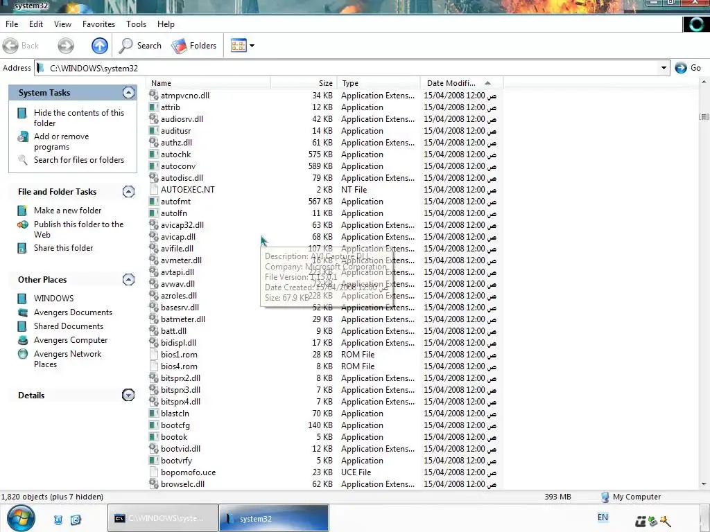
Task: Click the Go button
Action: click(x=688, y=68)
